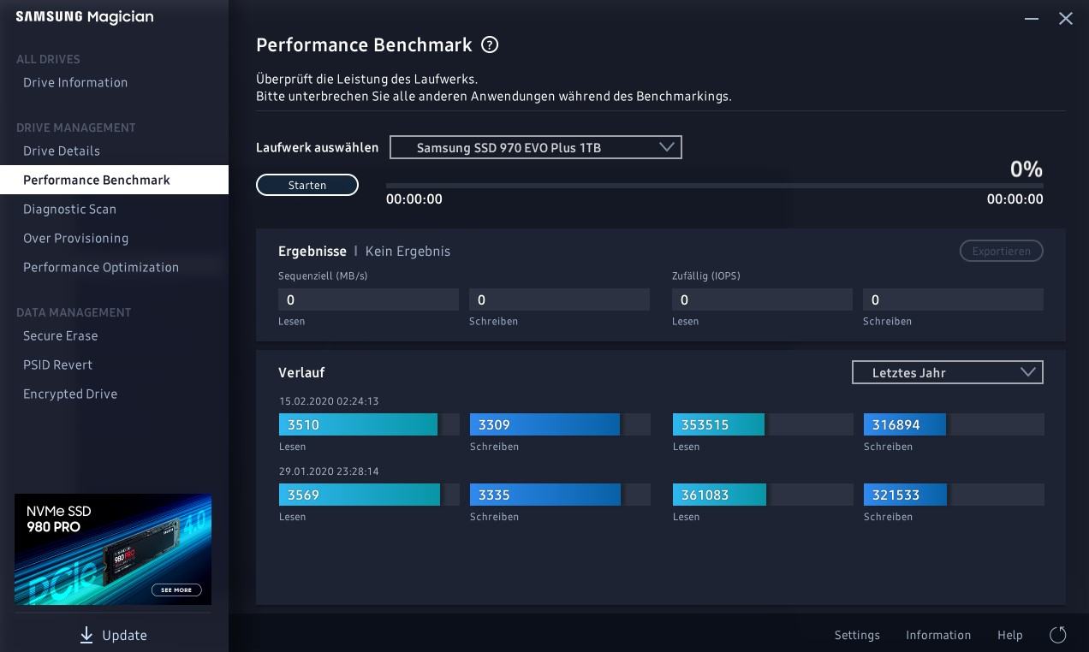Screen dimensions: 1089x652
Task: Click the 3569 read history bar
Action: (369, 495)
